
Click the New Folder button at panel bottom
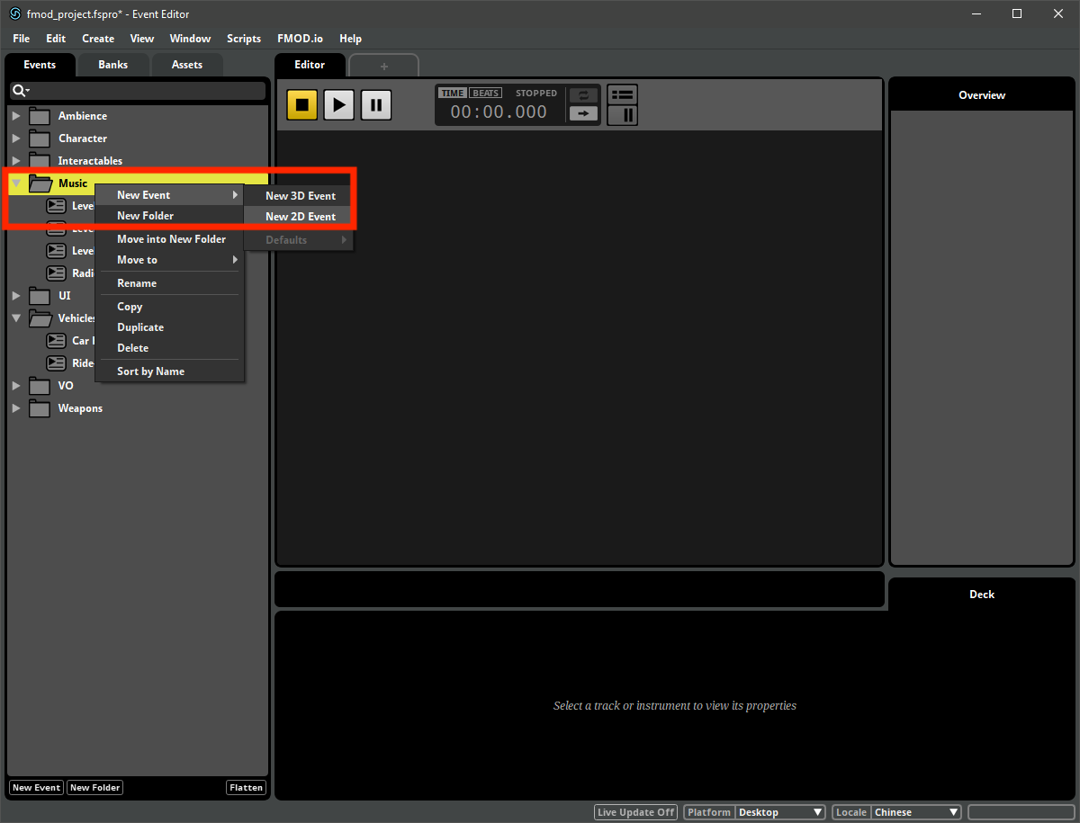point(94,787)
